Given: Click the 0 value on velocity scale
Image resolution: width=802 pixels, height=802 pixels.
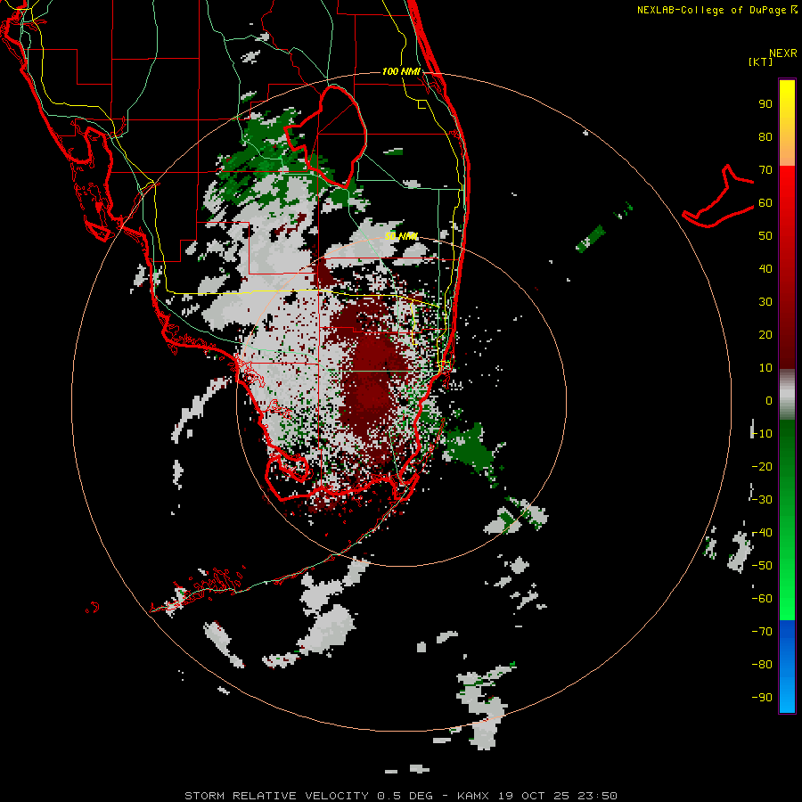Looking at the screenshot, I should (x=769, y=401).
